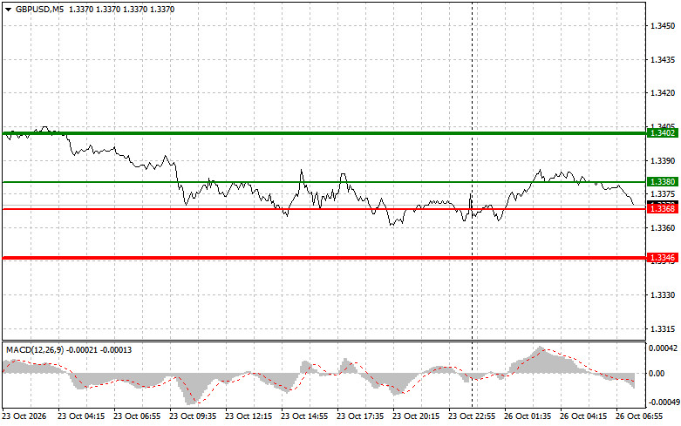Click the 1.3435 price scale value

[x=663, y=59]
